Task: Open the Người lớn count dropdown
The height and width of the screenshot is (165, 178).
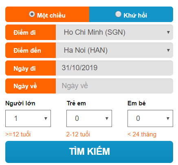Action: click(28, 118)
